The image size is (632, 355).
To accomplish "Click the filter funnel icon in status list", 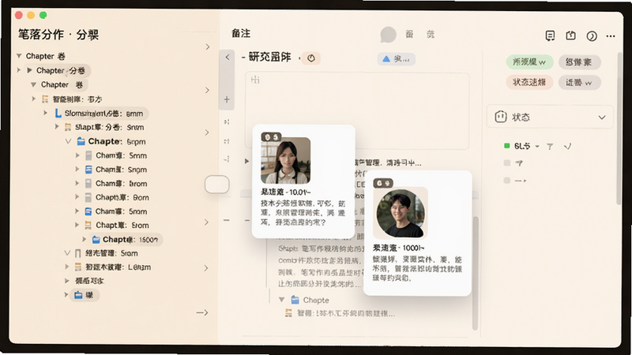I will [550, 147].
